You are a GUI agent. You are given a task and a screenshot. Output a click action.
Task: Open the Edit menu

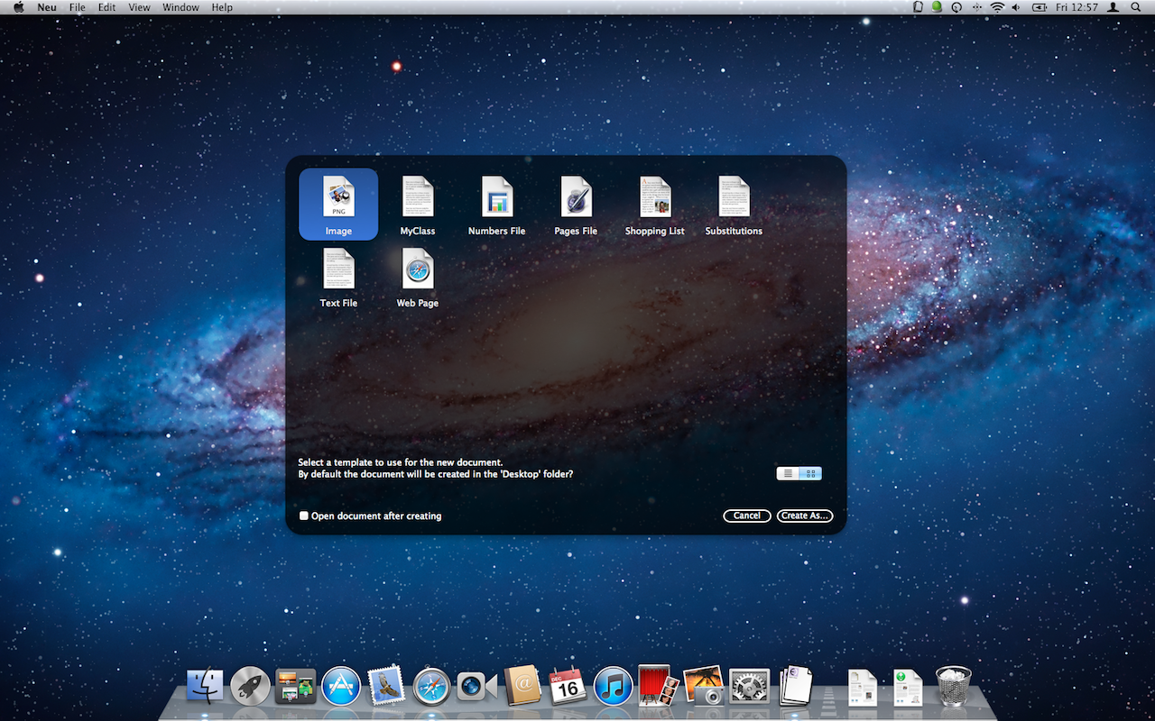point(106,7)
